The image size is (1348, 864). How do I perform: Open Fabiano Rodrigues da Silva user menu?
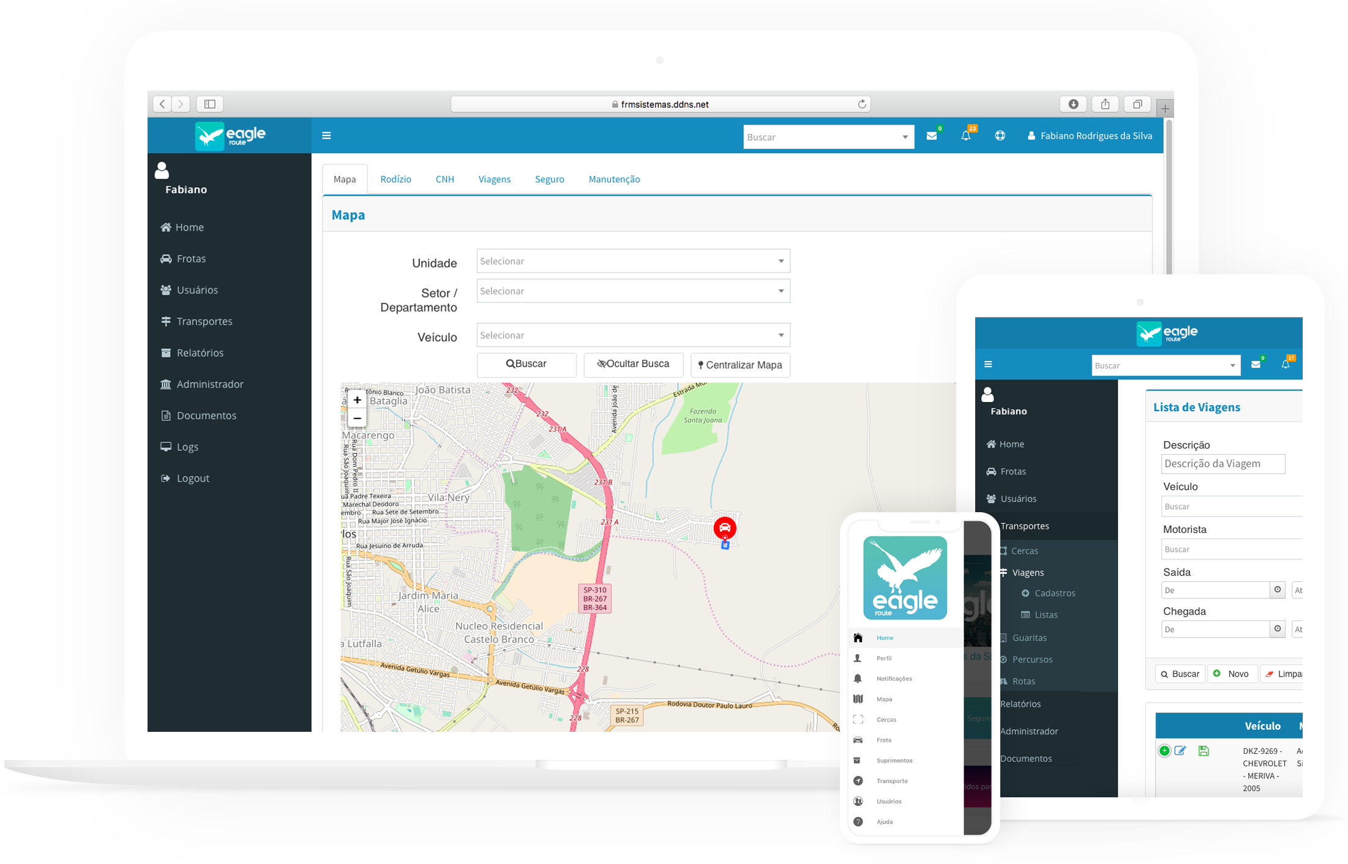click(1090, 136)
